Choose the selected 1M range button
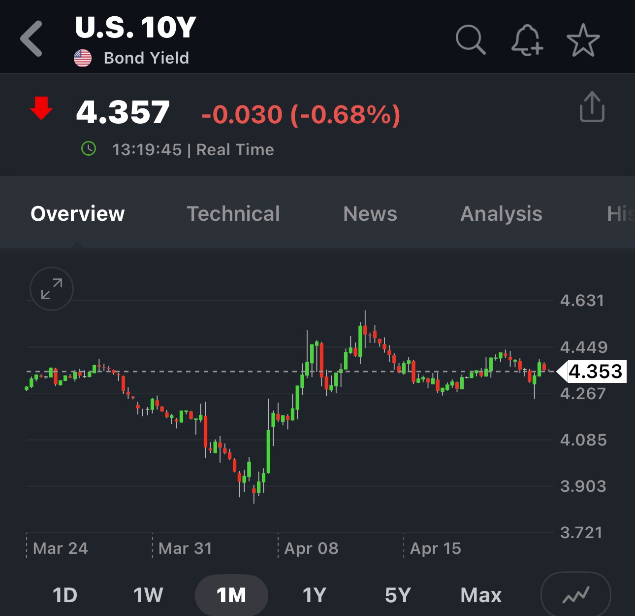This screenshot has height=616, width=635. coord(231,595)
